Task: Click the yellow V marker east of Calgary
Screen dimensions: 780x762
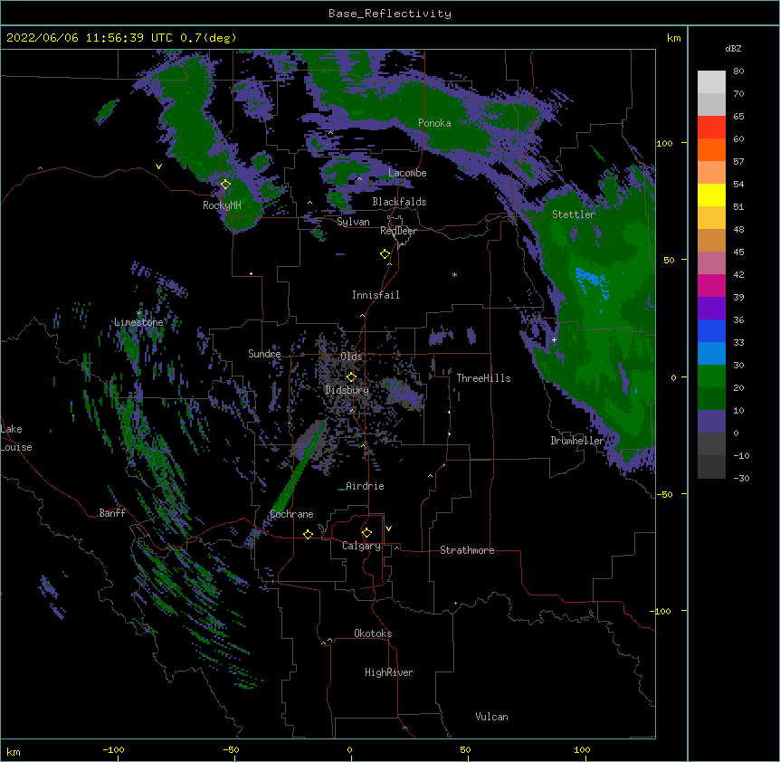Action: coord(388,529)
